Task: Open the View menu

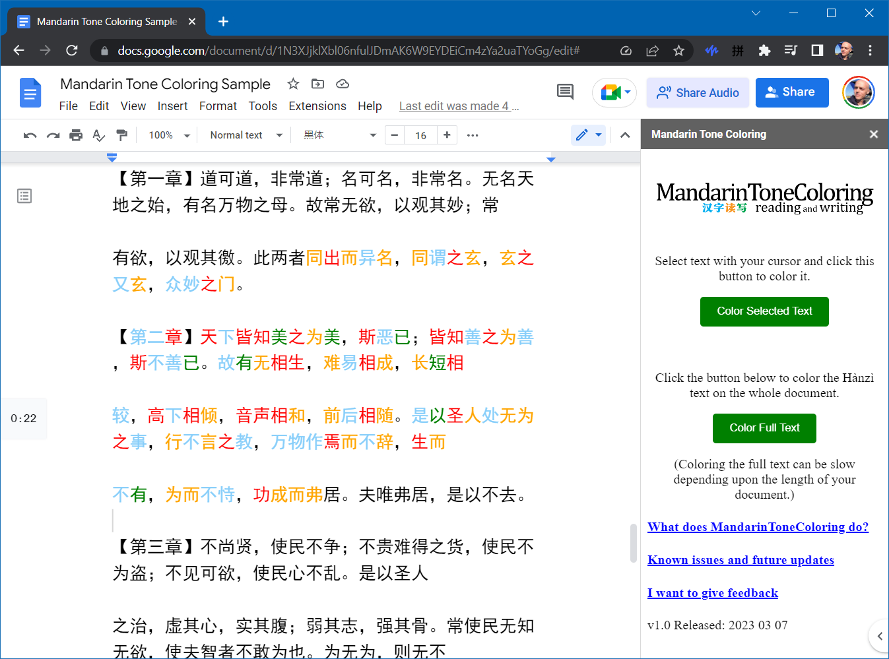Action: click(133, 106)
